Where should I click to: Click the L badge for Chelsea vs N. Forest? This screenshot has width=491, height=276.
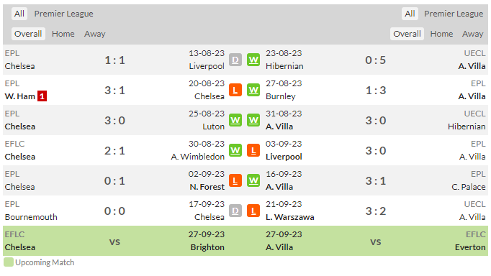235,180
